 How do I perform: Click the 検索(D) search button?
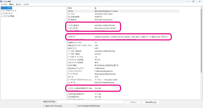point(133,102)
